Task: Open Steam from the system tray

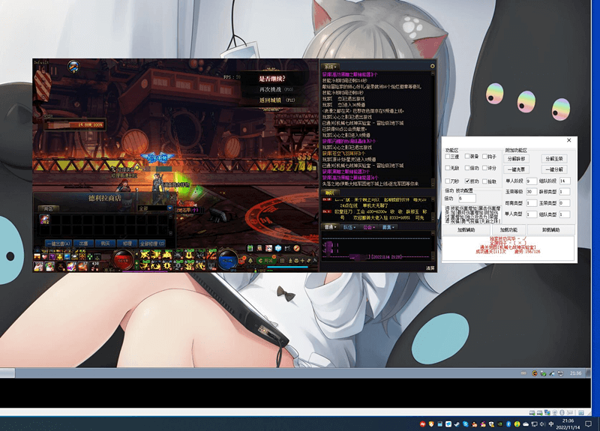Action: click(x=457, y=424)
